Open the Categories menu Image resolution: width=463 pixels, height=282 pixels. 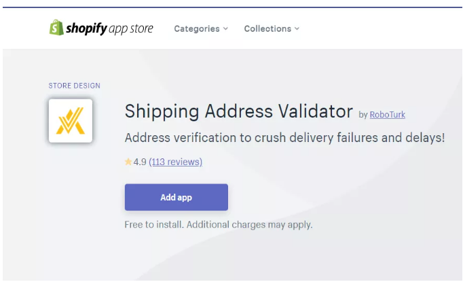[197, 29]
